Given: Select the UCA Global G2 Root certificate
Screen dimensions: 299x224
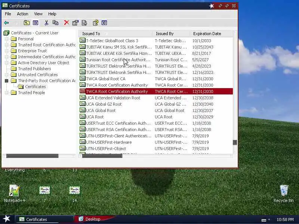Looking at the screenshot, I should (156, 104).
